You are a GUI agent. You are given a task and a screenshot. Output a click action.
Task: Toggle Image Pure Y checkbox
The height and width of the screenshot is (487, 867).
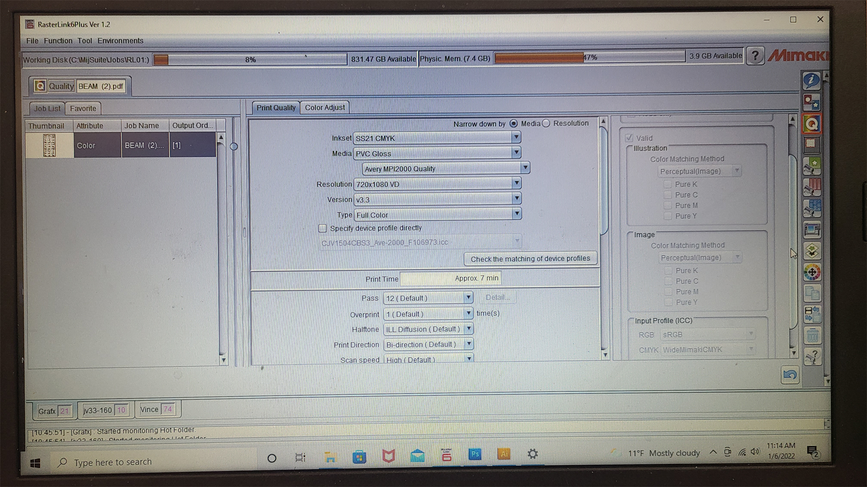(668, 302)
